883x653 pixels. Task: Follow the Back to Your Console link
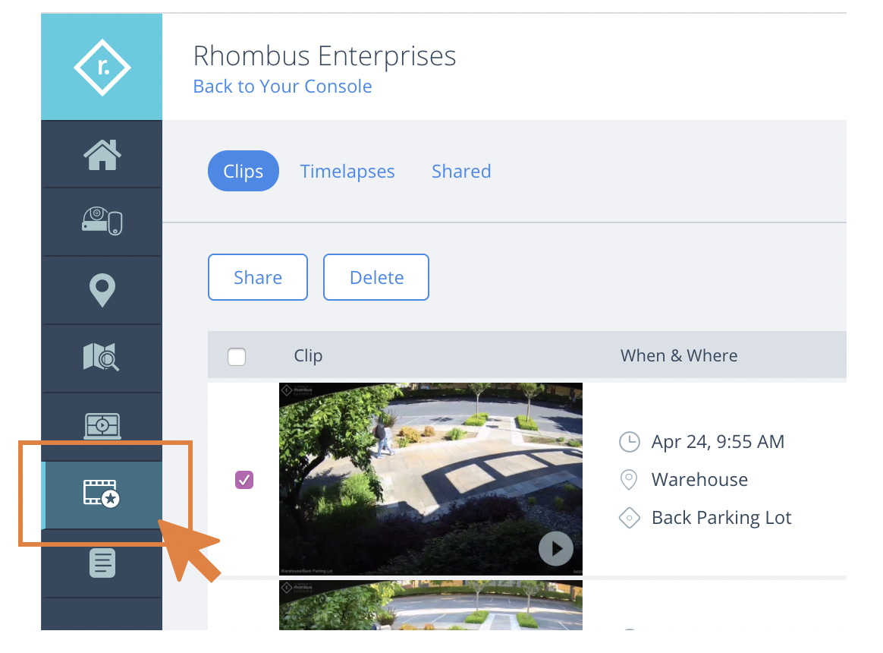[x=283, y=87]
